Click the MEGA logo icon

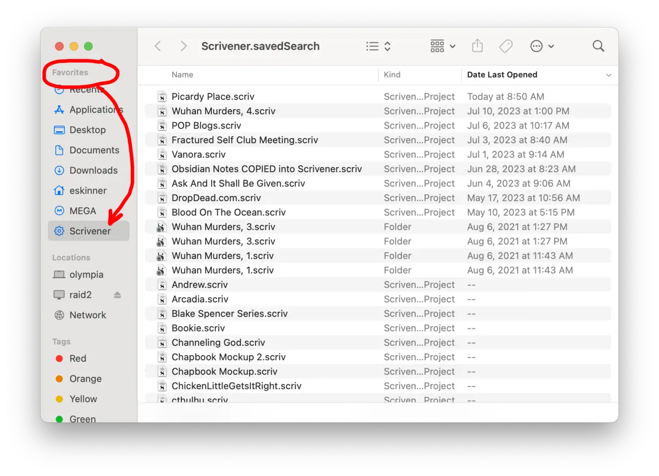coord(59,211)
